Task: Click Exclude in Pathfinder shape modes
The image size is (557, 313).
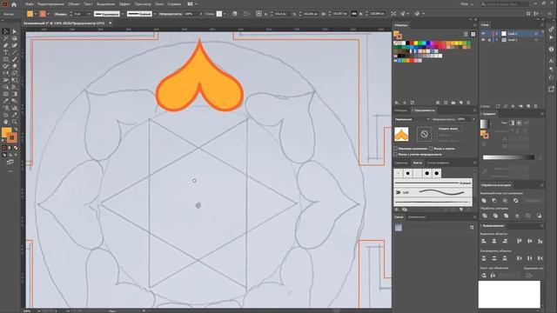Action: click(x=516, y=201)
